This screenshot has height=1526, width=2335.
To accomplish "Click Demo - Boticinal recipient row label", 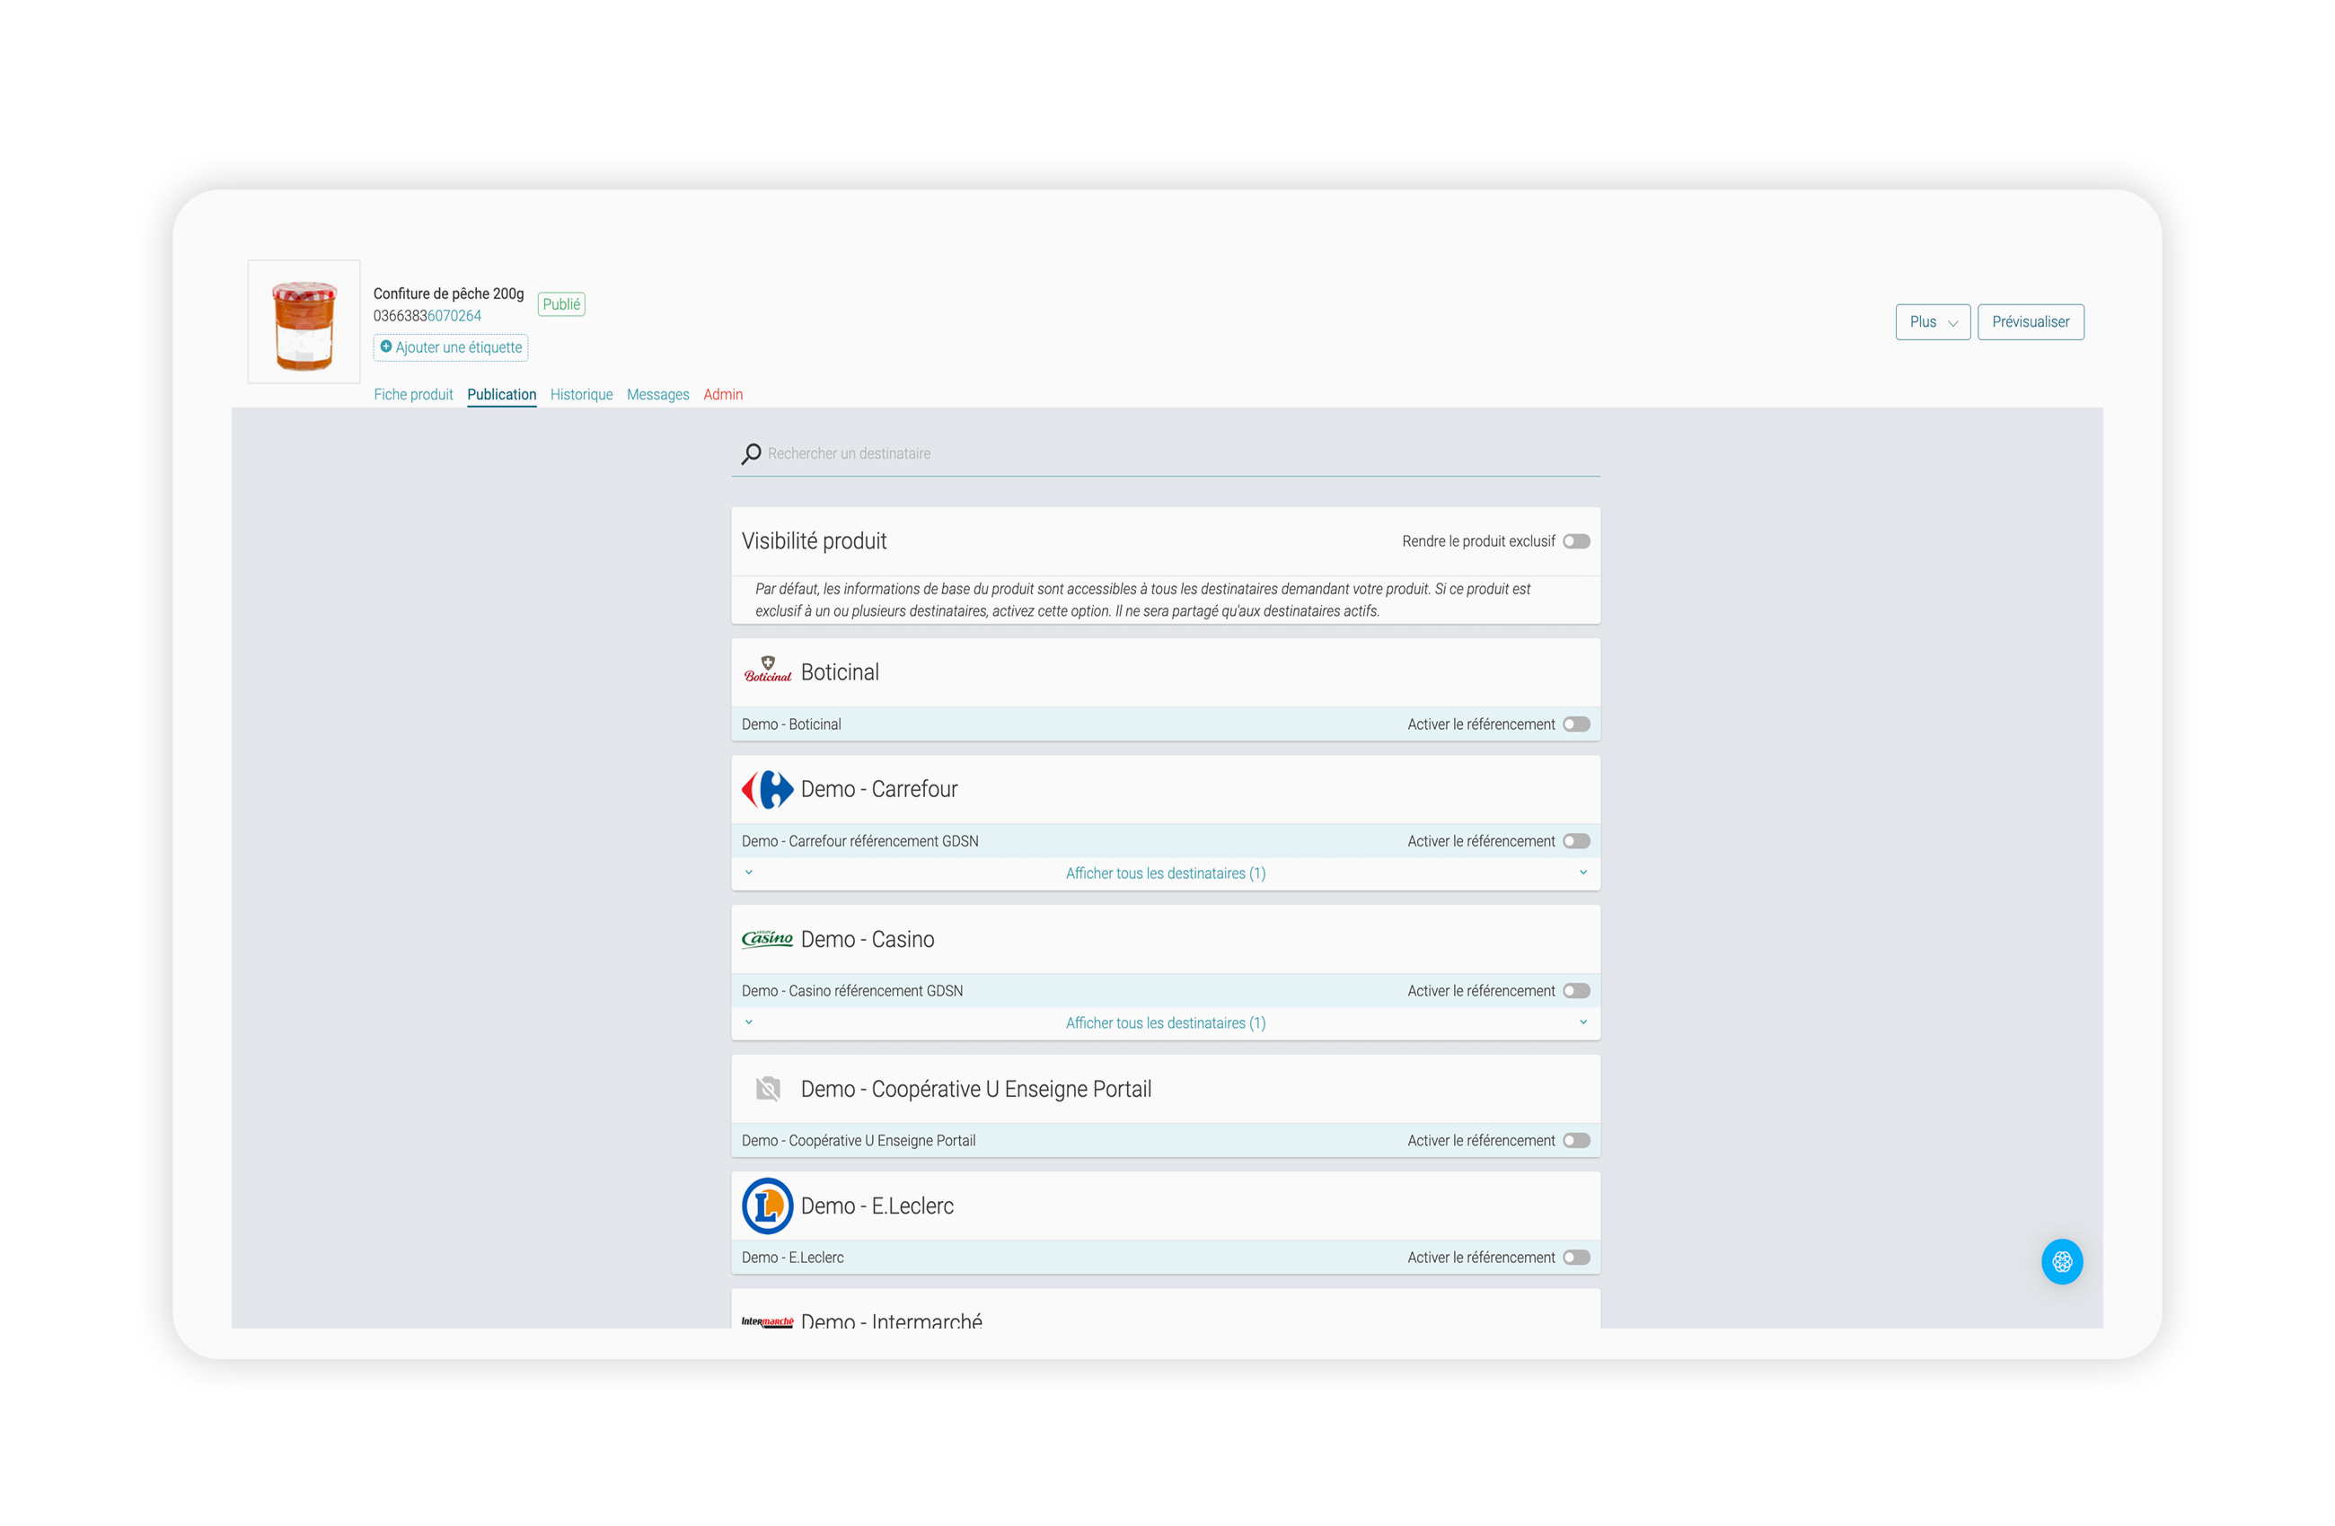I will [x=791, y=724].
